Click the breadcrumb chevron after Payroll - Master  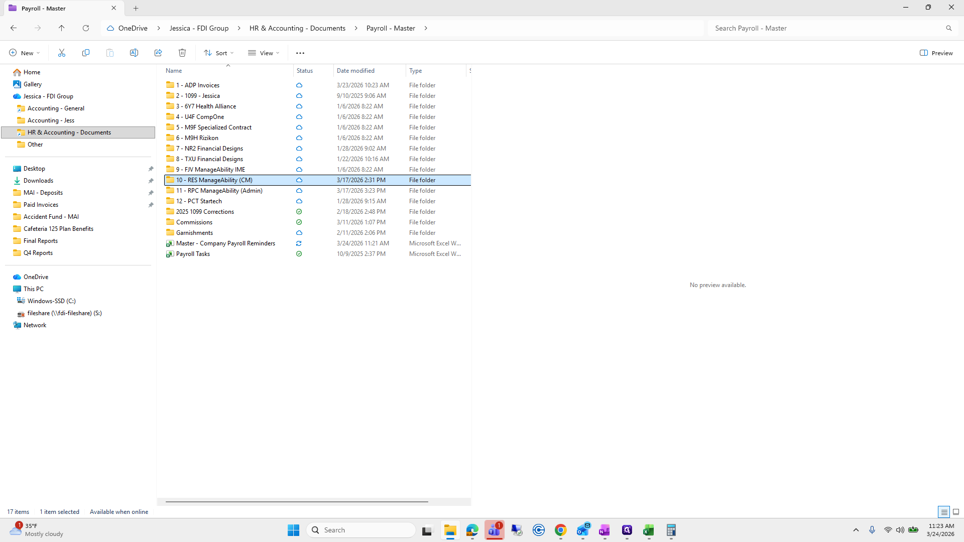[x=426, y=28]
